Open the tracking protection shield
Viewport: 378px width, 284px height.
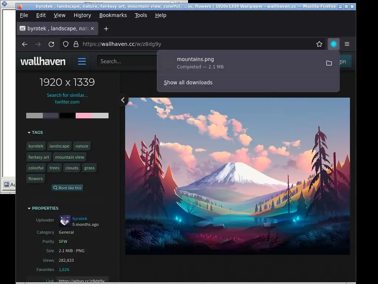pos(66,44)
